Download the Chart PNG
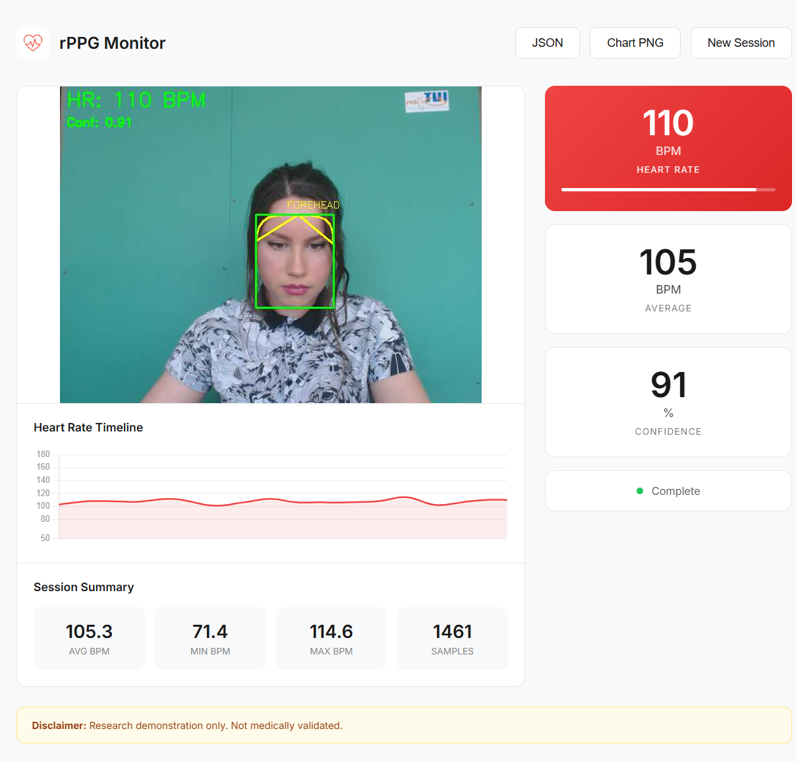796x762 pixels. pos(635,42)
